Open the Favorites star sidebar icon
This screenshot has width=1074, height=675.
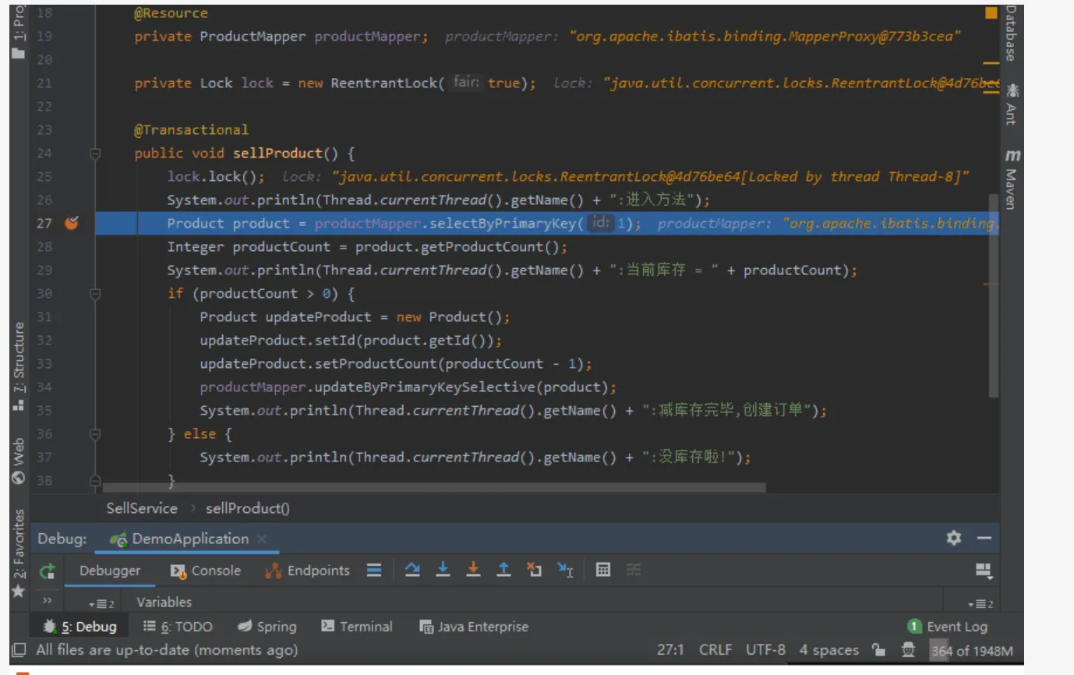(x=19, y=592)
